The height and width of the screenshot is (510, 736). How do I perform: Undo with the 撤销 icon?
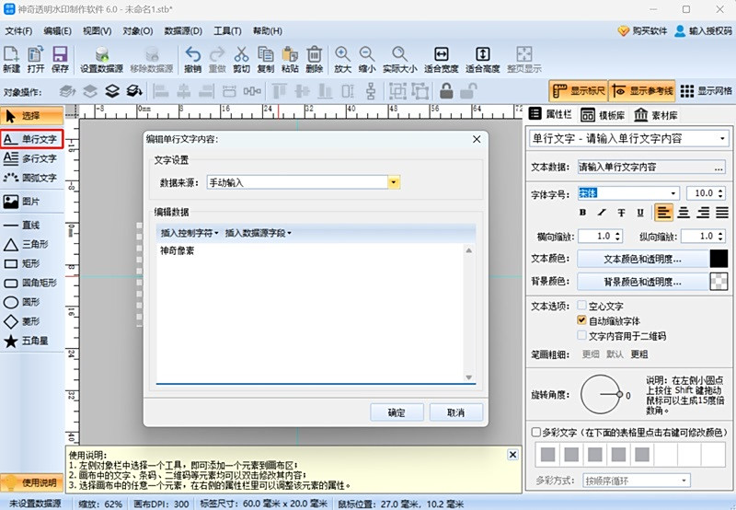(x=192, y=59)
